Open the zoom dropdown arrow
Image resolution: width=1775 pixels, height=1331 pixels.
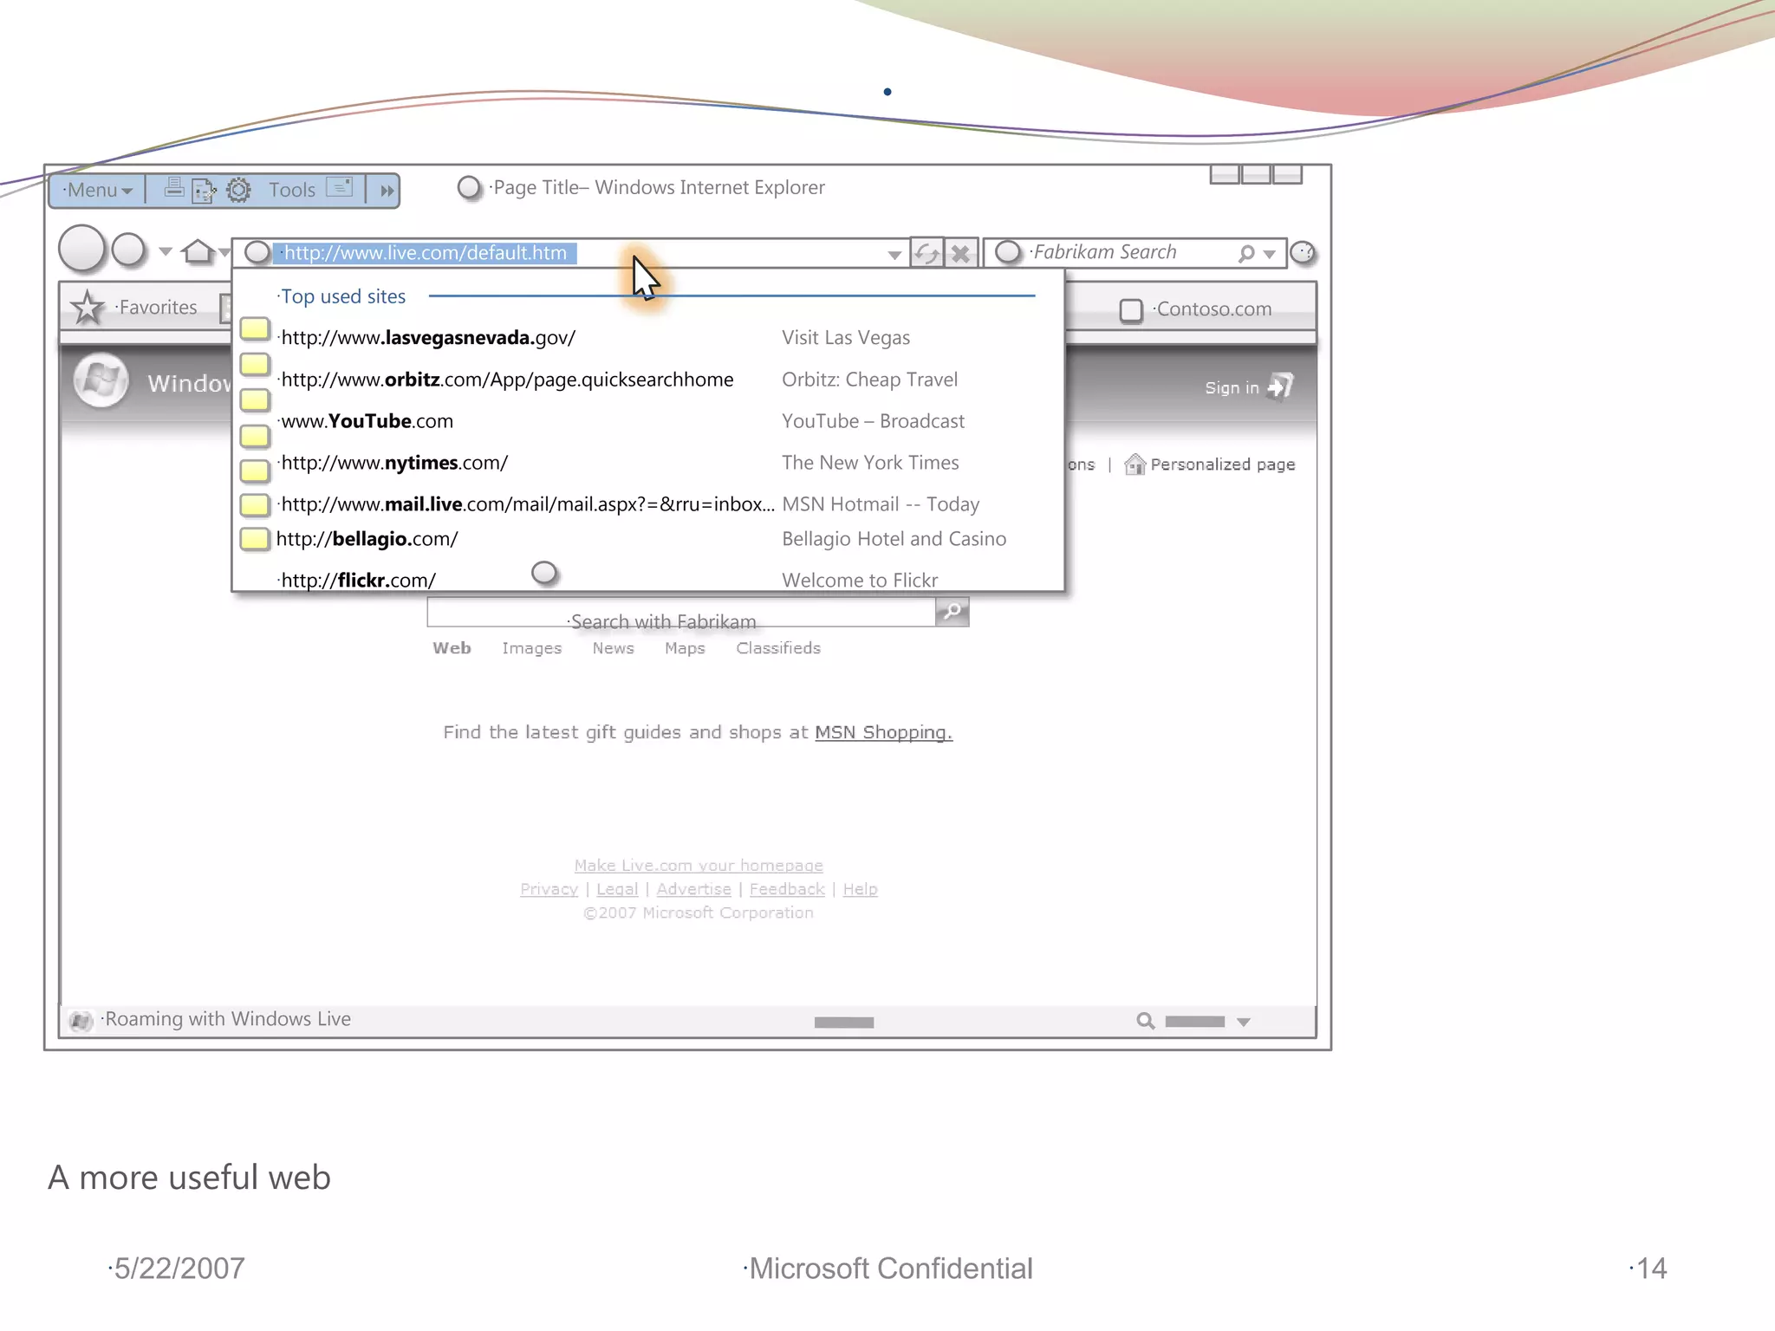1244,1023
